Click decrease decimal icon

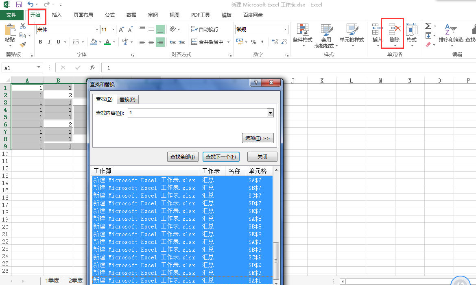pyautogui.click(x=284, y=42)
